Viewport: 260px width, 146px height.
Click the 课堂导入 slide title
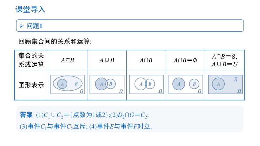coord(30,9)
